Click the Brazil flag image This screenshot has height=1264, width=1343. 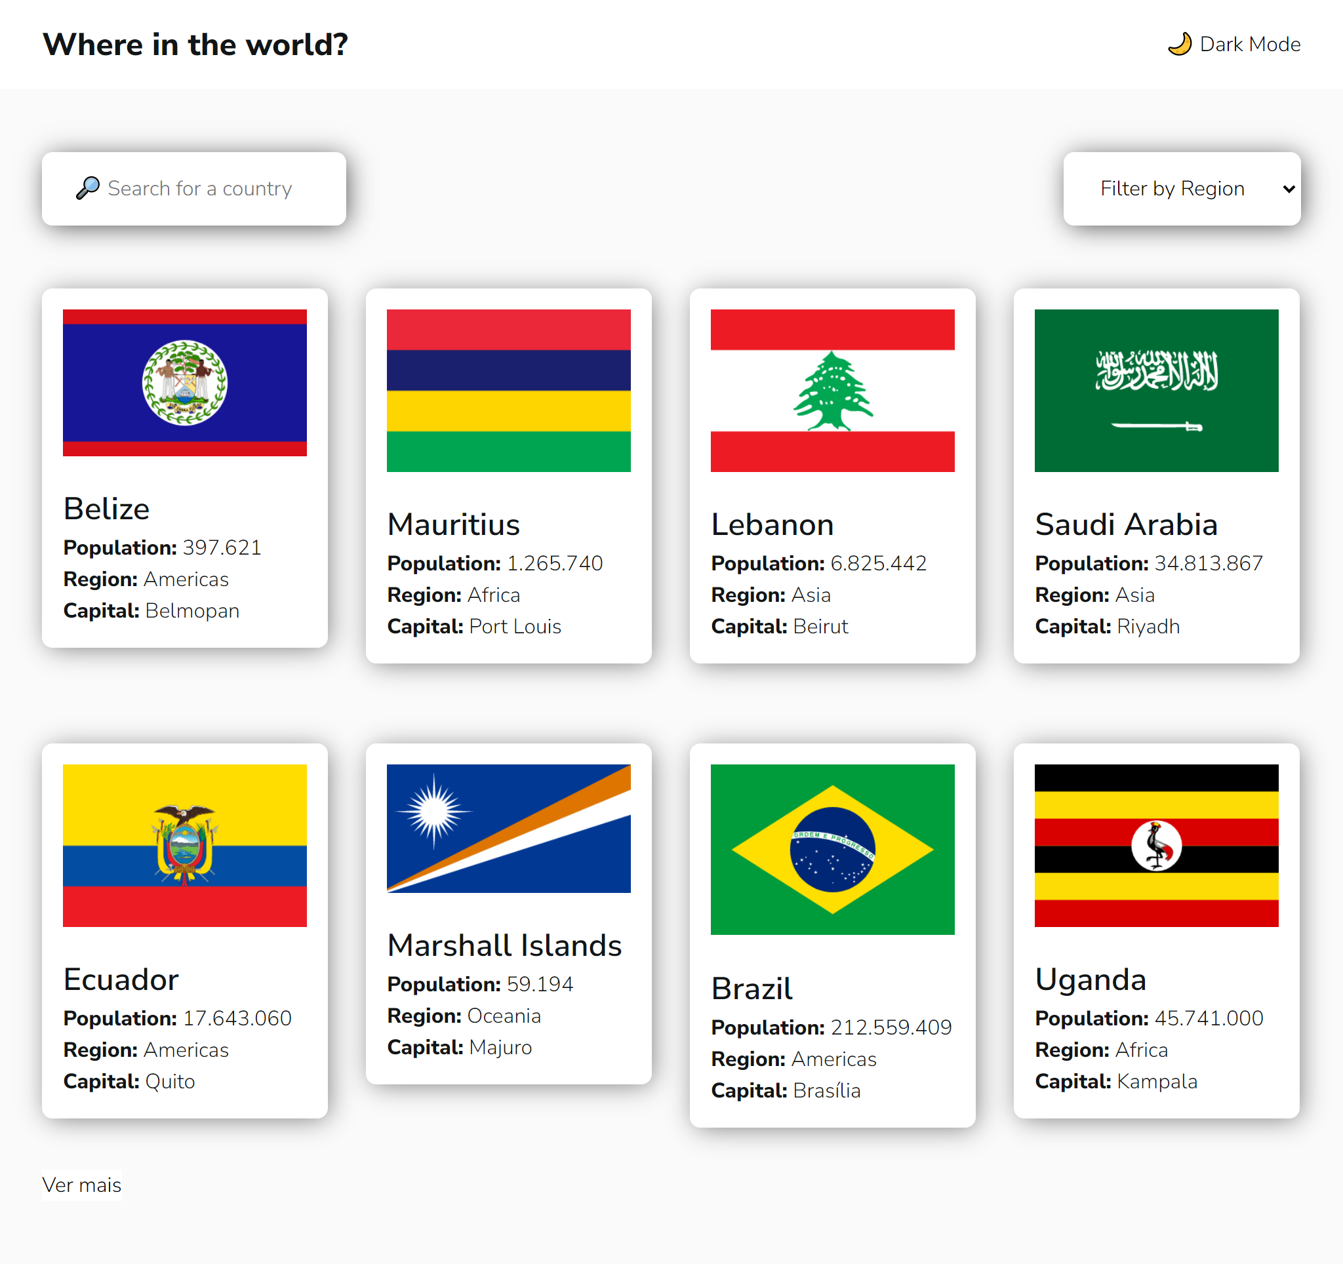click(x=832, y=850)
